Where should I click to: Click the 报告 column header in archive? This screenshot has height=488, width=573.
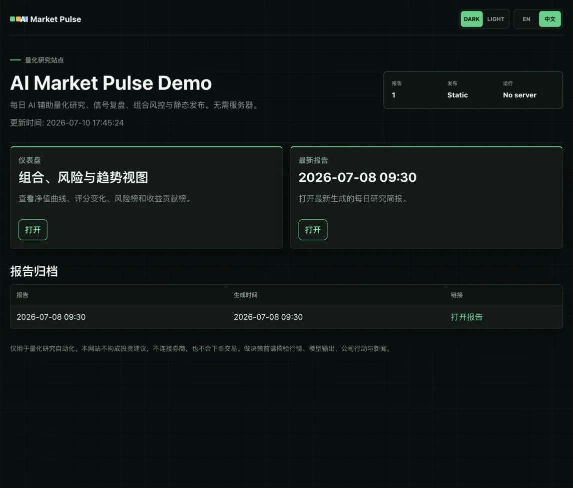pyautogui.click(x=22, y=295)
